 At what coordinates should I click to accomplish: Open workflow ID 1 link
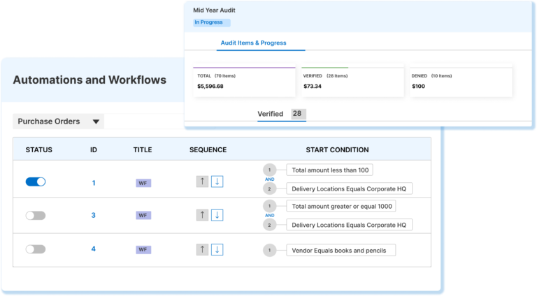click(x=93, y=182)
